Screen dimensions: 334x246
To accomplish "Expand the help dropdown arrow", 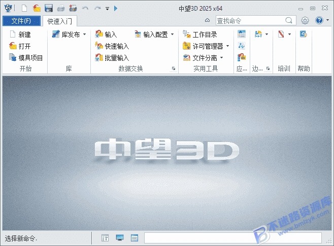I will pos(327,20).
